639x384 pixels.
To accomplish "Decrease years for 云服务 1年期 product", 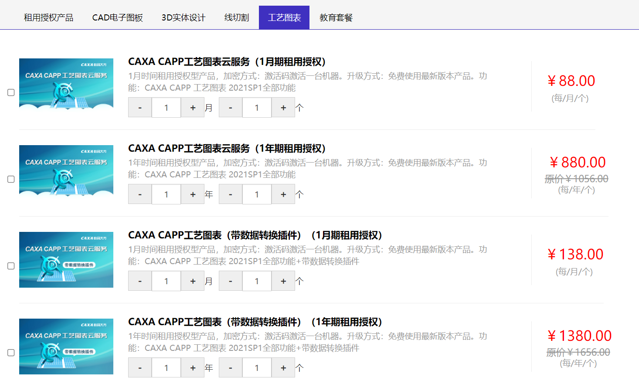I will click(140, 194).
